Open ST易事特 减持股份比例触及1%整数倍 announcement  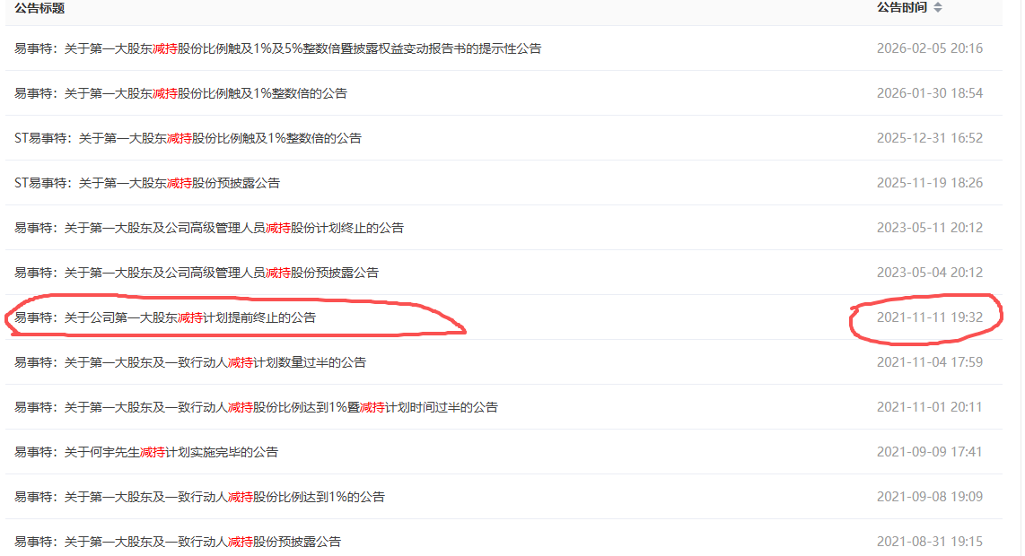188,138
